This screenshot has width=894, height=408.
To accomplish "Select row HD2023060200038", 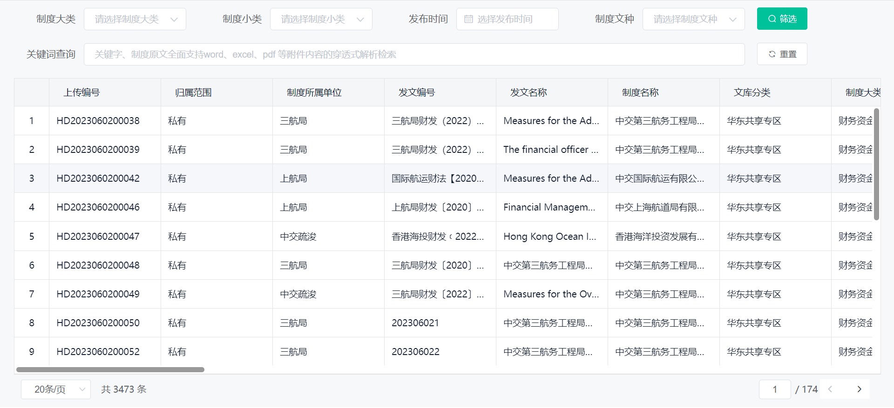I will [x=98, y=121].
